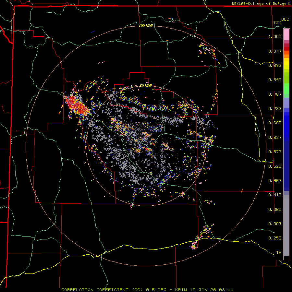Click the 50 NMI range ring label
292x292 pixels.
[146, 86]
